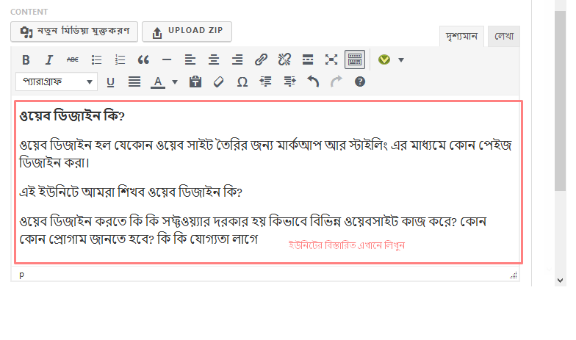
Task: Justify the text
Action: click(x=134, y=82)
